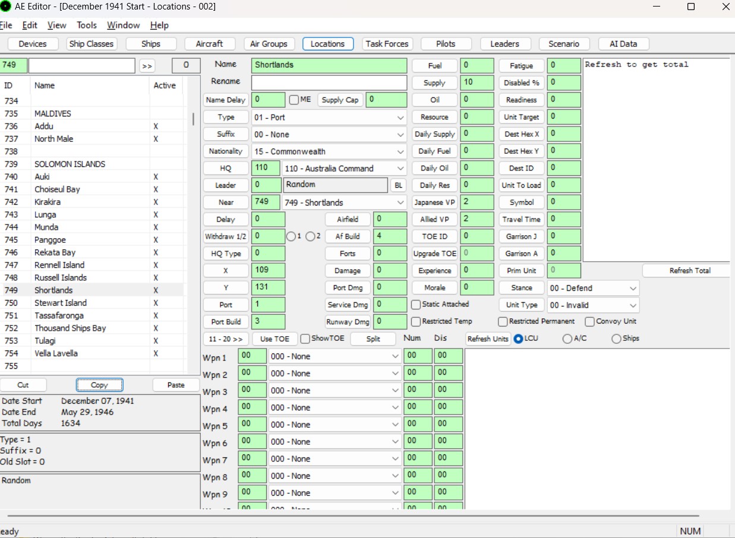Toggle Restricted Permanent checkbox

tap(503, 322)
